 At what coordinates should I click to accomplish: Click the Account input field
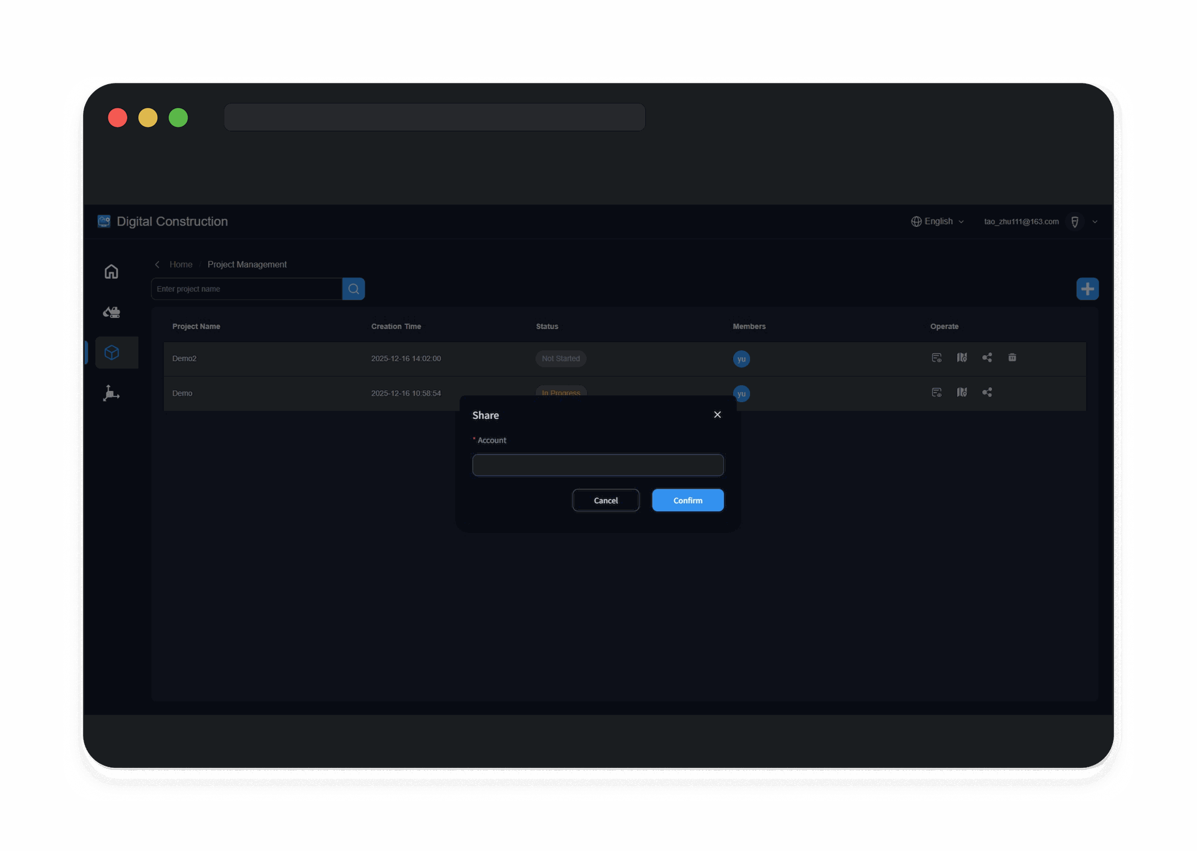coord(597,465)
